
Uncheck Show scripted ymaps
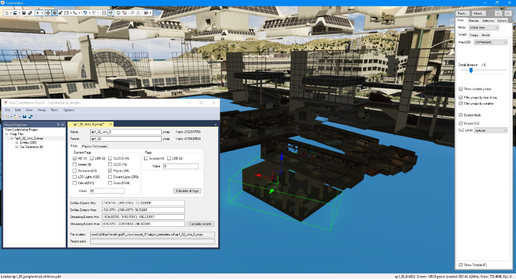point(461,89)
